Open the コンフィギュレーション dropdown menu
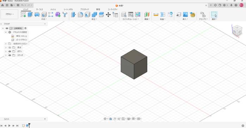The height and width of the screenshot is (128, 246). (130, 19)
